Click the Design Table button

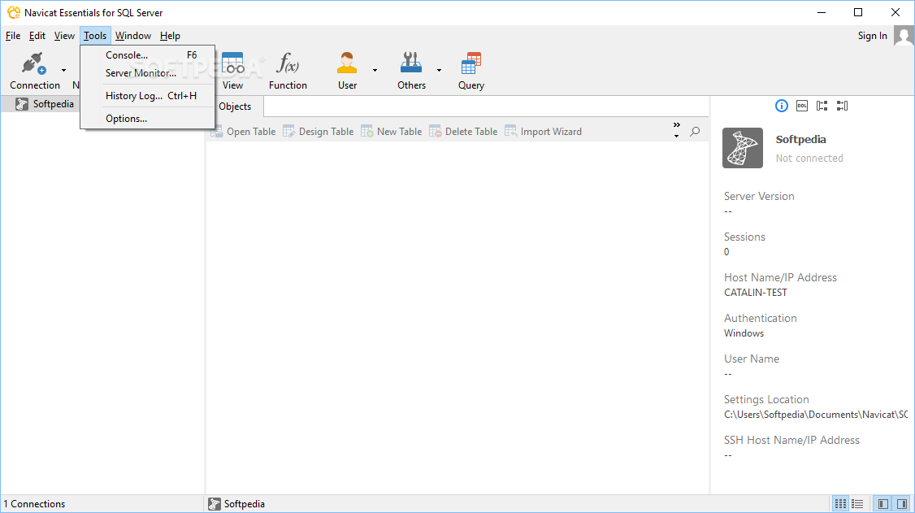(318, 132)
